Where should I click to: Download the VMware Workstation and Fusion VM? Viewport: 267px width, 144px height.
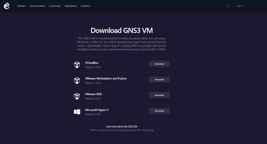(159, 79)
